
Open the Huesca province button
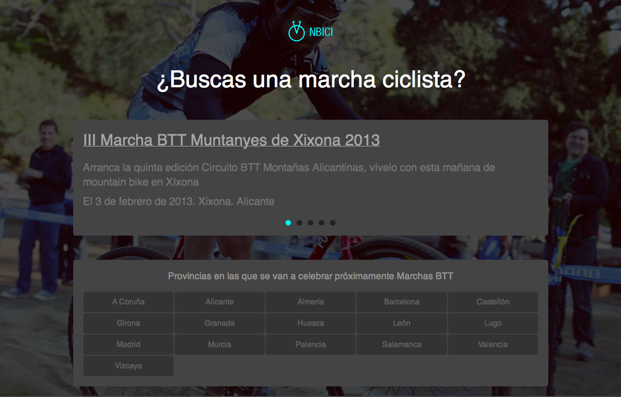pos(310,323)
